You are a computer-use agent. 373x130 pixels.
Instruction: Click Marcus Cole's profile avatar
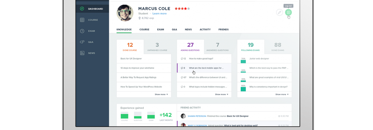pyautogui.click(x=125, y=13)
